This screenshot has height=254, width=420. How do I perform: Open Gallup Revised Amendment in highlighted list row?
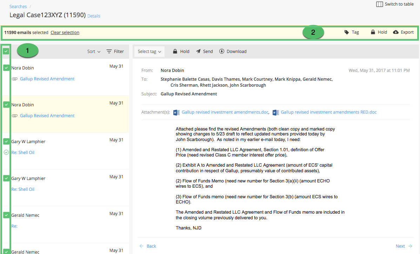(47, 116)
